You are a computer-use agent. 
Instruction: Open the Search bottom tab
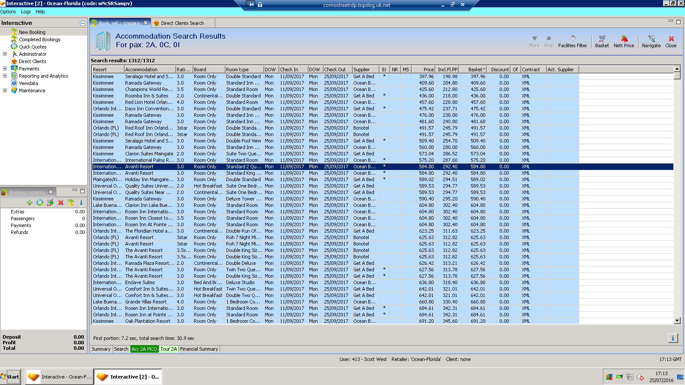pos(121,349)
